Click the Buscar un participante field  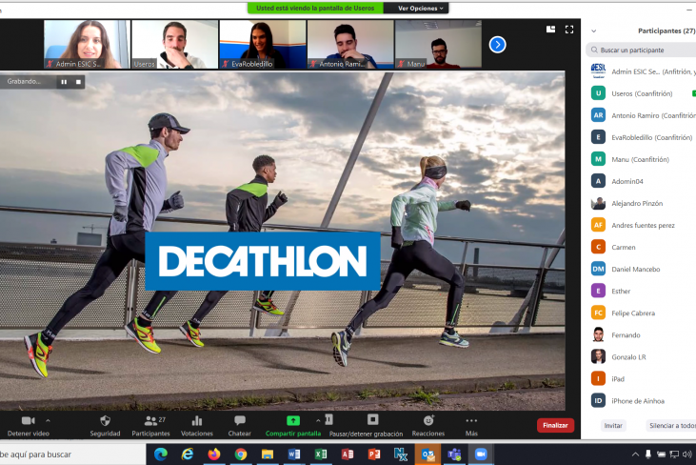(643, 50)
